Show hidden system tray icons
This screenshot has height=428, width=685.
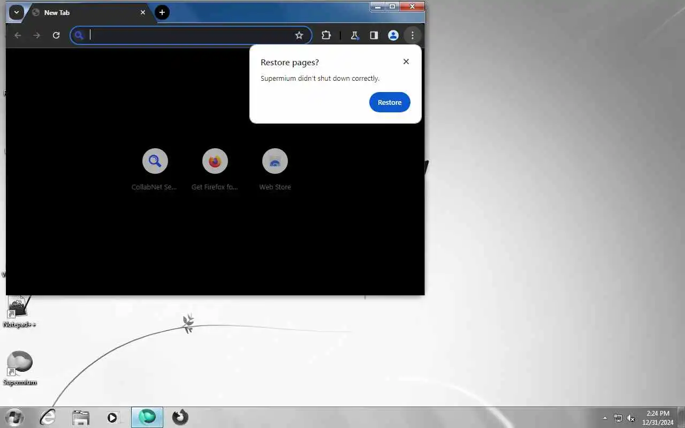[605, 418]
